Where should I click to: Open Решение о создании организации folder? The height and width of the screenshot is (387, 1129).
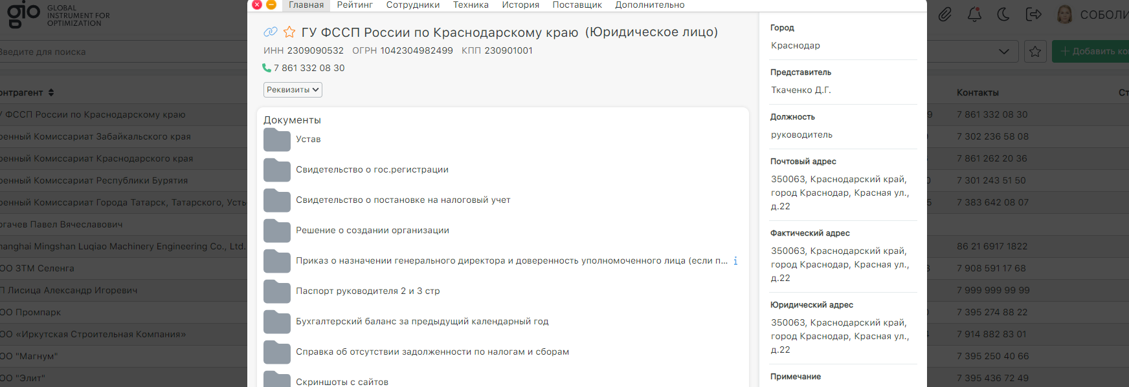(x=277, y=231)
